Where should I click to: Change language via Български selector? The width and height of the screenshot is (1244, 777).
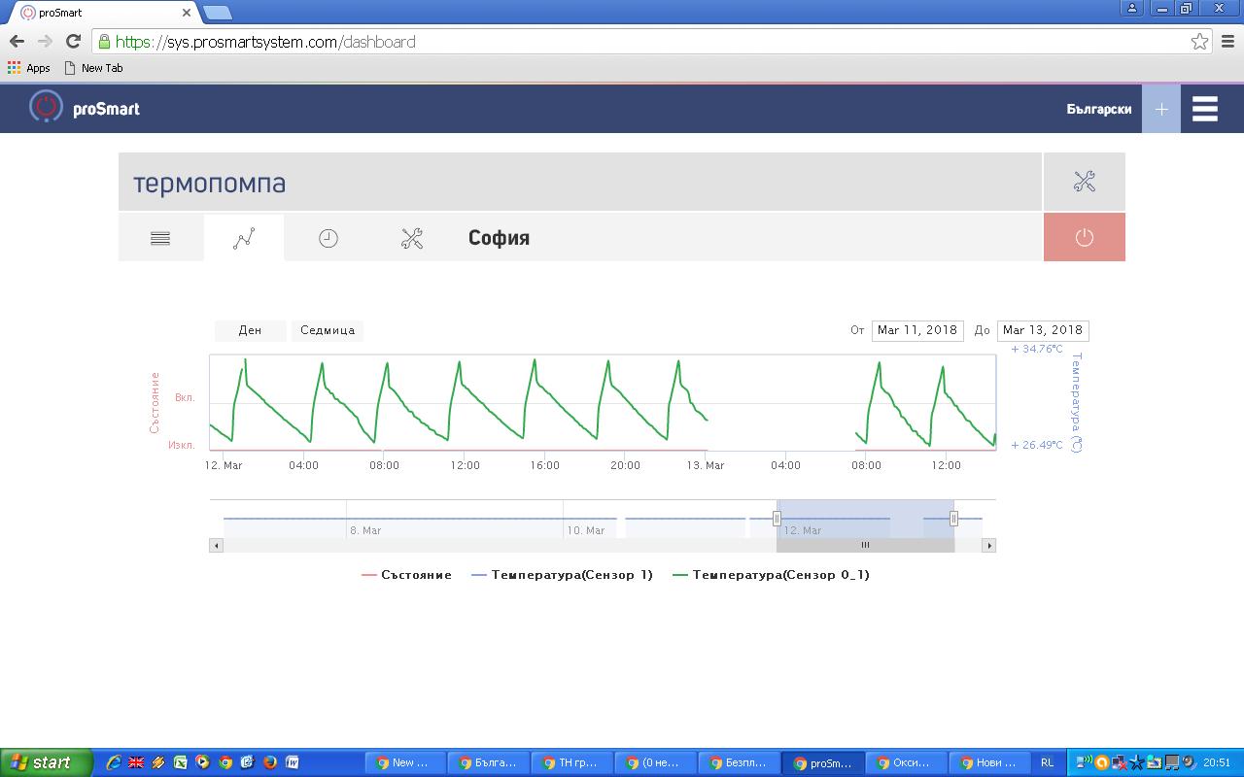1098,109
